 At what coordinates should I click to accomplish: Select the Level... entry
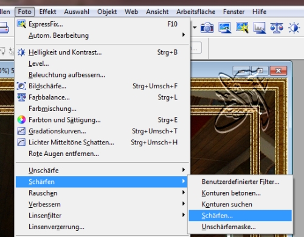102,64
